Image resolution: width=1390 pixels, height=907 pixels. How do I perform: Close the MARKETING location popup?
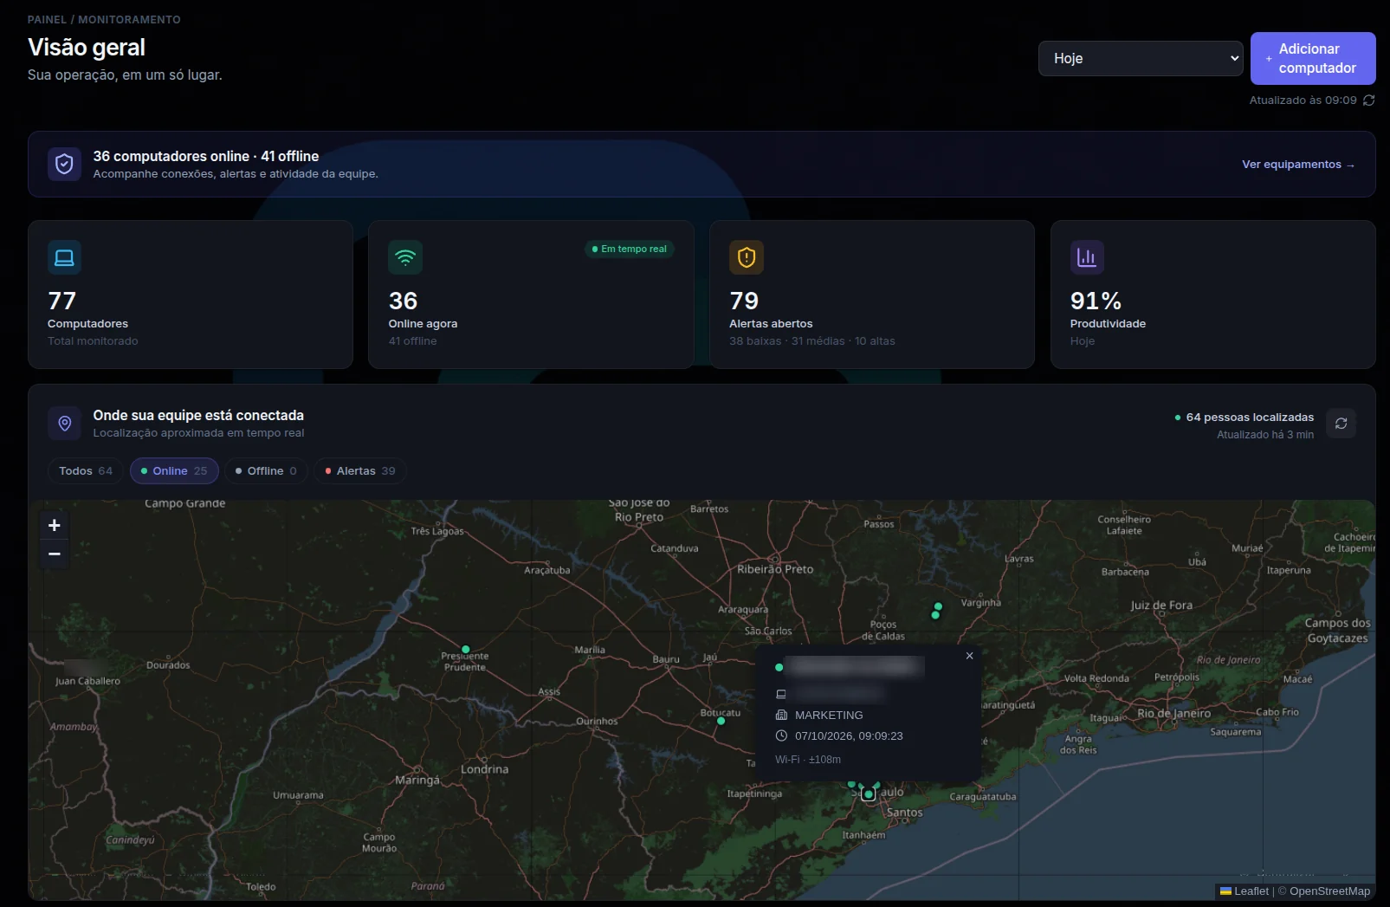pos(969,656)
